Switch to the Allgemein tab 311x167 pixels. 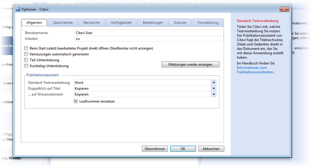tap(34, 23)
